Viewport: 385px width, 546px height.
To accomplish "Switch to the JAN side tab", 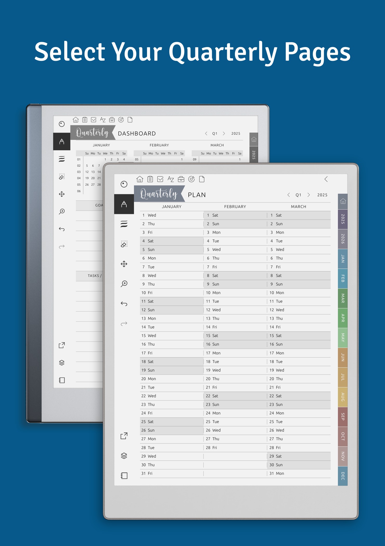I will 343,259.
